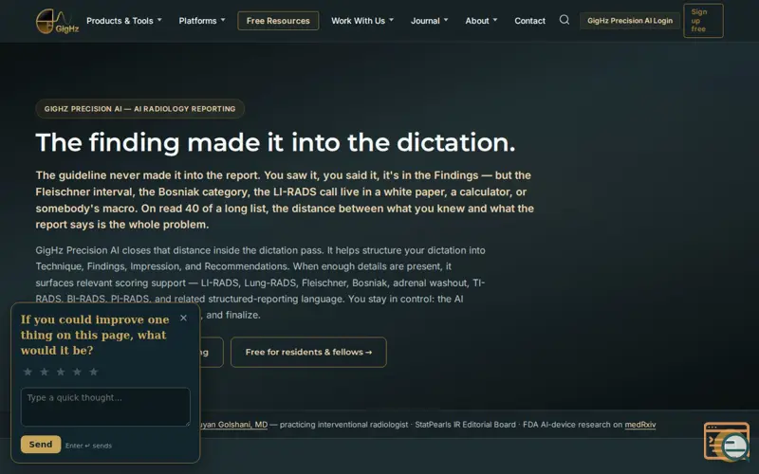Image resolution: width=759 pixels, height=474 pixels.
Task: Expand the Platforms dropdown
Action: tap(202, 21)
